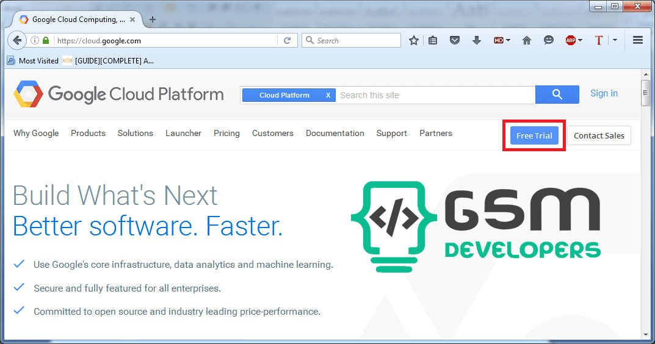Open the Documentation nav item

click(x=335, y=133)
